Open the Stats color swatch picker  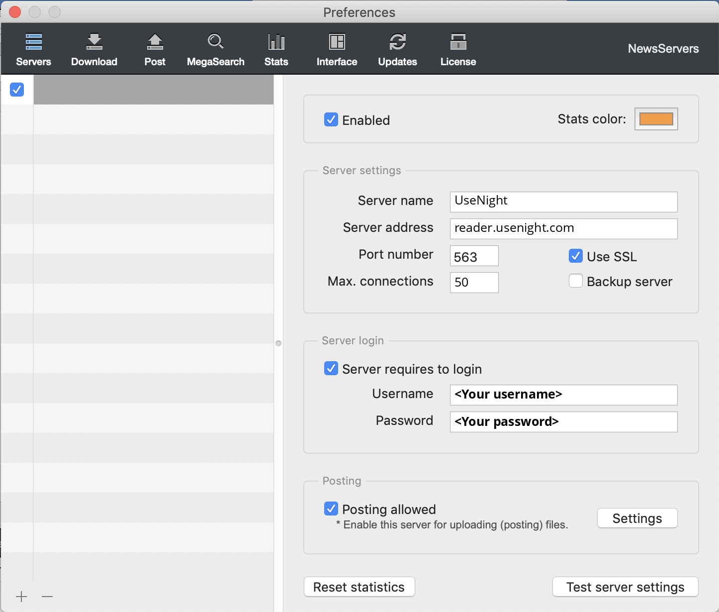[656, 119]
